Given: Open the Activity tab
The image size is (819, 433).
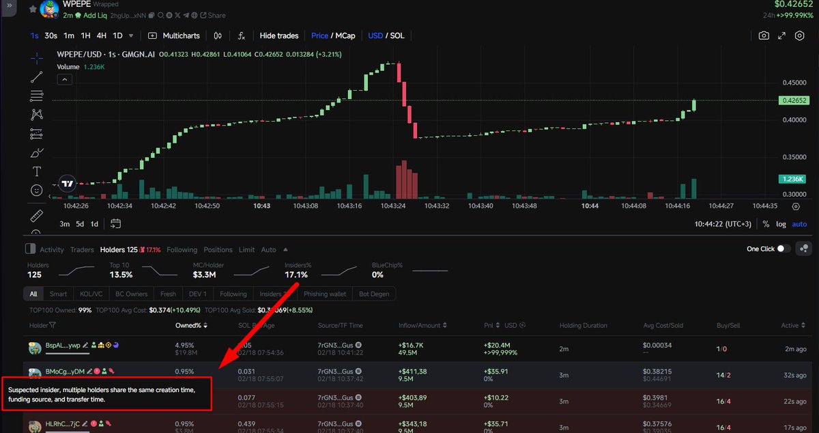Looking at the screenshot, I should pyautogui.click(x=52, y=249).
